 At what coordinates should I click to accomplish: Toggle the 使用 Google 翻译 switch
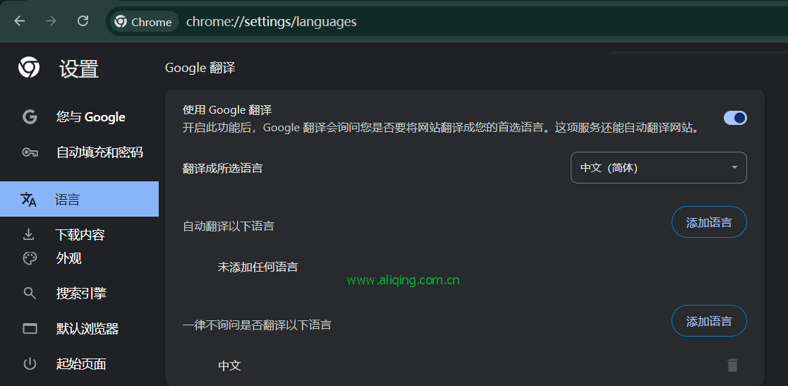pos(735,118)
